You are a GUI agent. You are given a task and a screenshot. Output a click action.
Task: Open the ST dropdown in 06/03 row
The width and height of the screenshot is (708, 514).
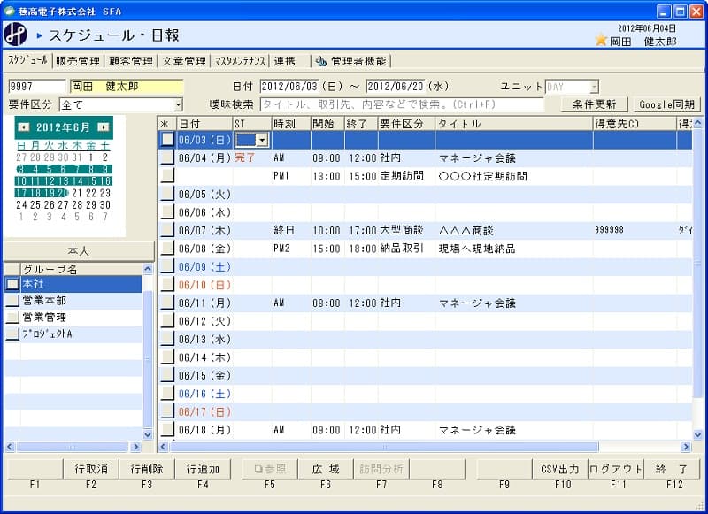pyautogui.click(x=262, y=140)
